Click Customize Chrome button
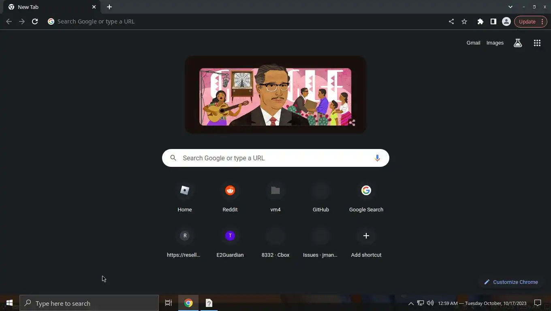The width and height of the screenshot is (551, 311). (511, 282)
